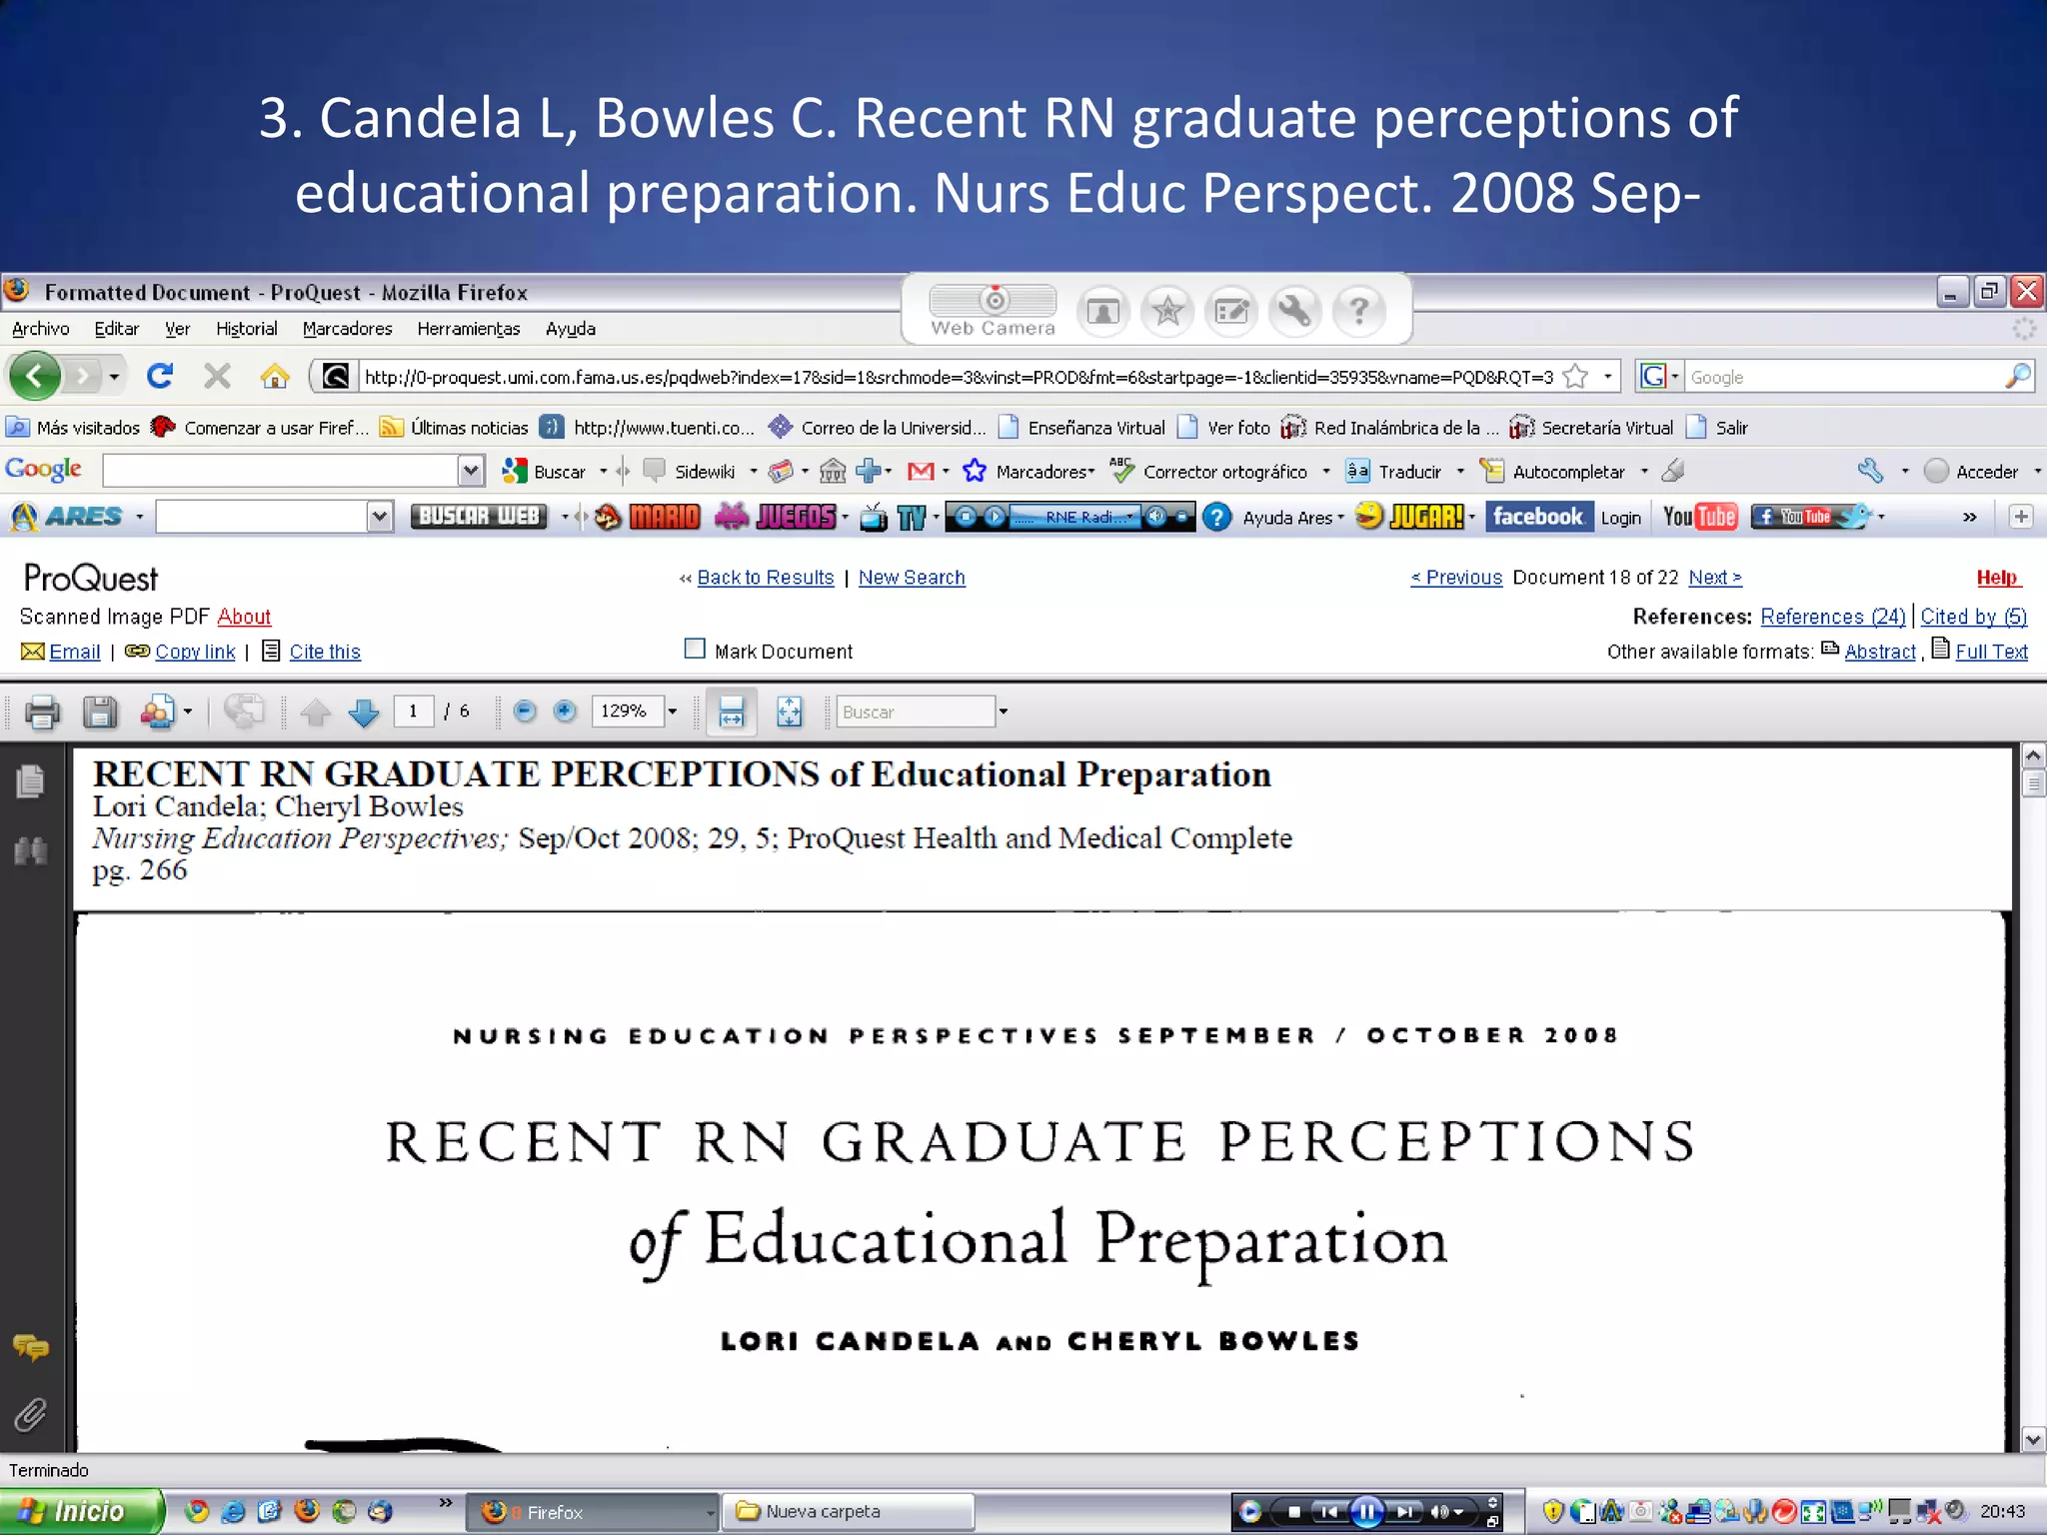Expand the Marcadores toolbar dropdown
Screen dimensions: 2047x1535
1091,471
